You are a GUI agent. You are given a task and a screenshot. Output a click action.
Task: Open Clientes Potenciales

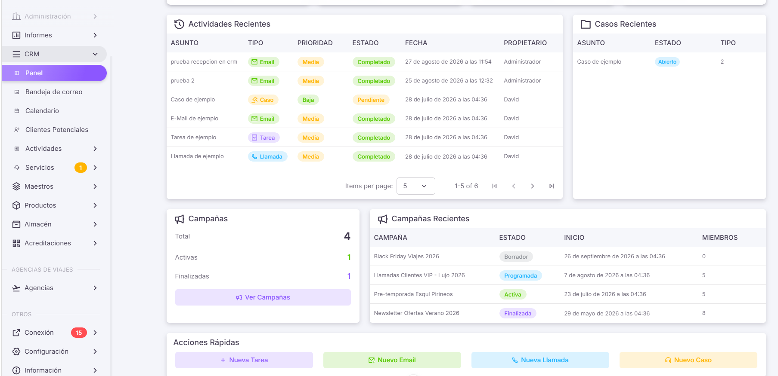54,130
